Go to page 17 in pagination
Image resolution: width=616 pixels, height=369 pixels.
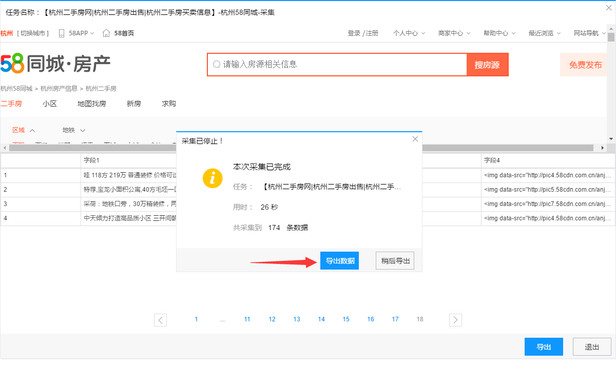point(395,319)
